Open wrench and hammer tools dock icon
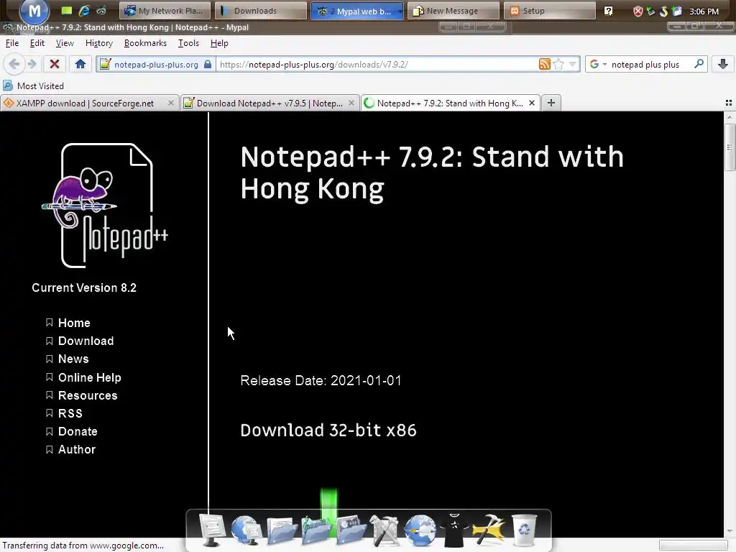Viewport: 736px width, 552px height. (385, 530)
